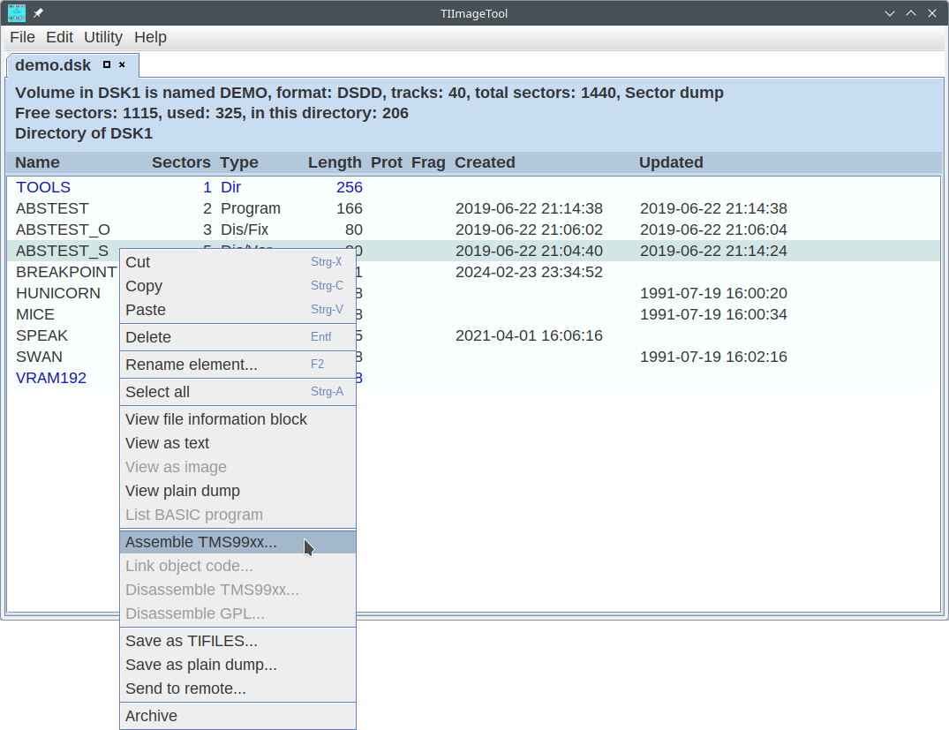This screenshot has height=730, width=949.
Task: Close the demo.dsk tab with its x icon
Action: [123, 64]
